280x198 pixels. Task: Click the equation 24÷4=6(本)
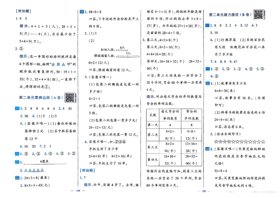click(225, 120)
